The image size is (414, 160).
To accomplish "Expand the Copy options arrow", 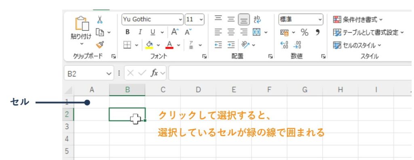I will point(109,32).
